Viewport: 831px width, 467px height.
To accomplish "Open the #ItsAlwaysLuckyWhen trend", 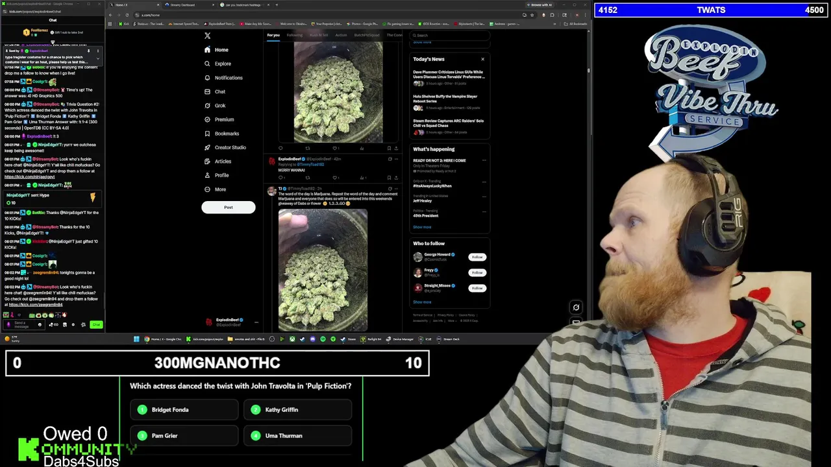I will click(432, 186).
